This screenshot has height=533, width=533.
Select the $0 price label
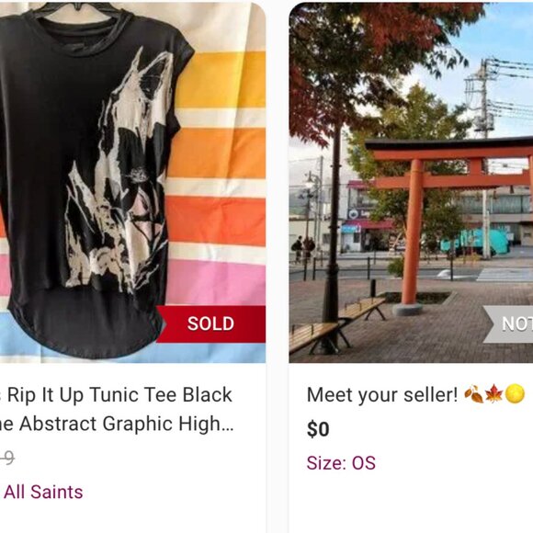318,429
